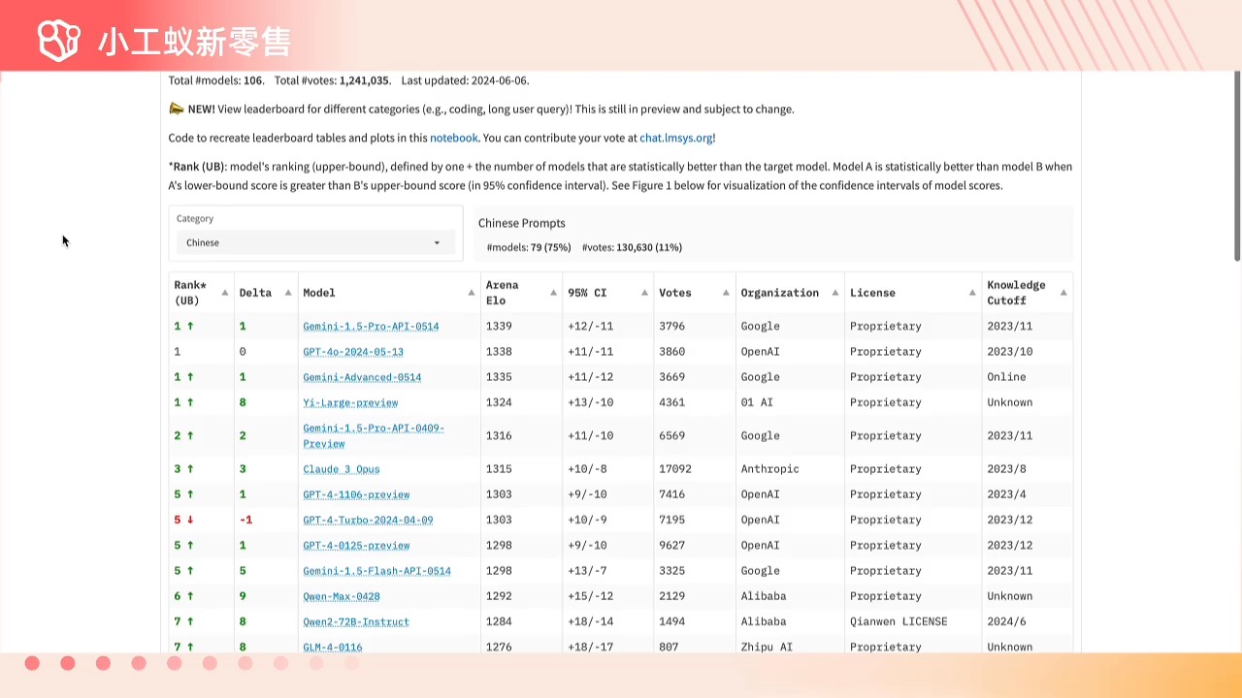Viewport: 1242px width, 698px height.
Task: Sort by License column arrows
Action: tap(972, 293)
